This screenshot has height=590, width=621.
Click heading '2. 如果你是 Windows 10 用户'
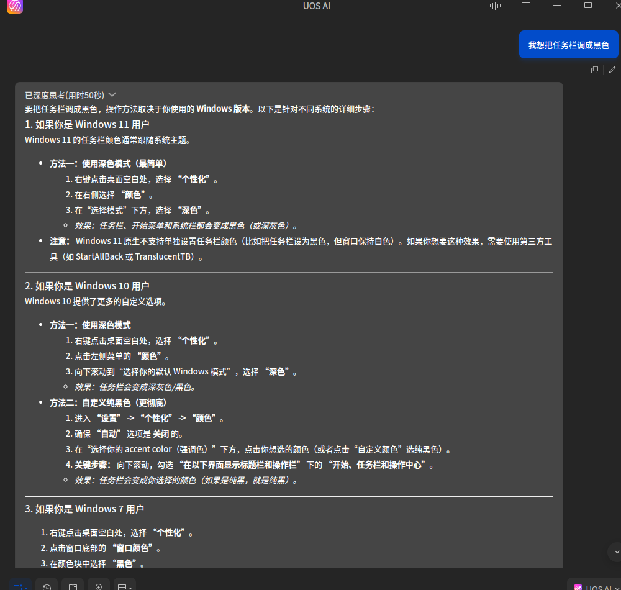pos(87,286)
